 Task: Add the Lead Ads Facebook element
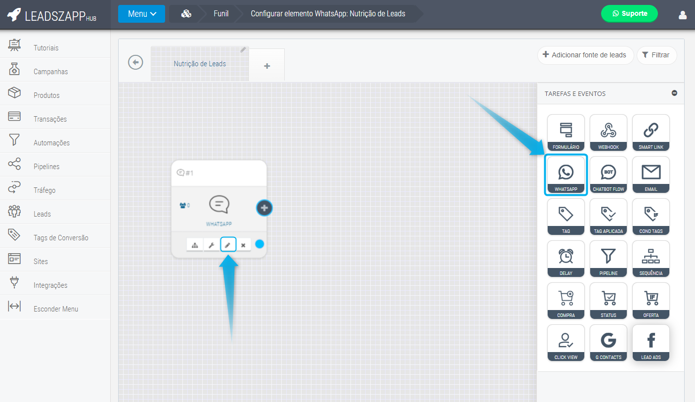(x=651, y=343)
